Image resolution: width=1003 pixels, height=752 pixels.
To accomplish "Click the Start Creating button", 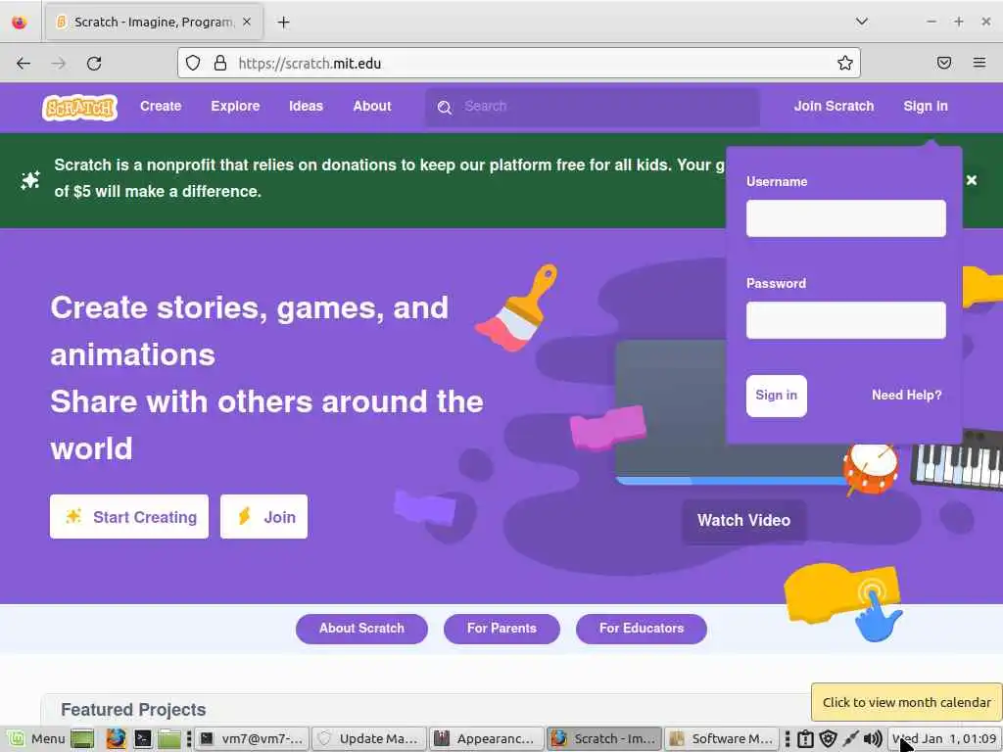I will (x=129, y=517).
